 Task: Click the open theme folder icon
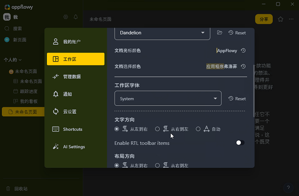(219, 33)
